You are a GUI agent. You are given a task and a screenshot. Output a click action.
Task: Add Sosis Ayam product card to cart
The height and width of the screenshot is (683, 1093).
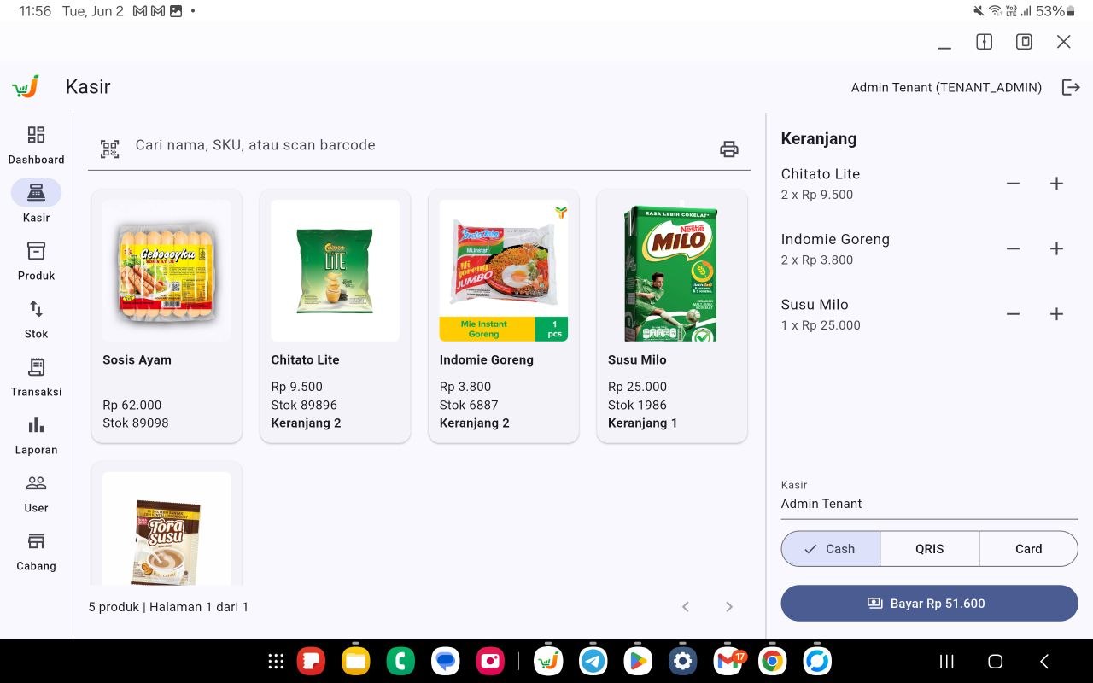167,317
